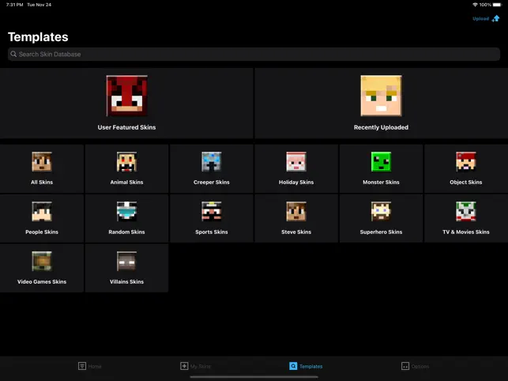This screenshot has width=508, height=381.
Task: Tap the Home tab list icon
Action: point(82,366)
